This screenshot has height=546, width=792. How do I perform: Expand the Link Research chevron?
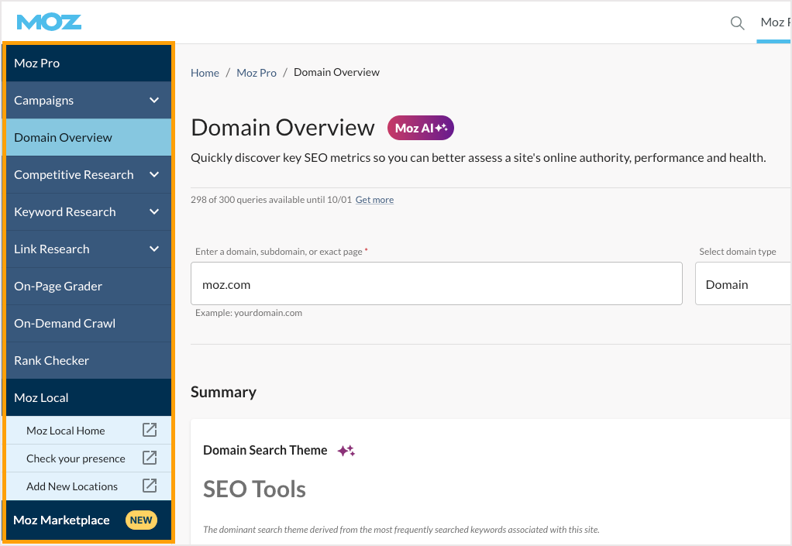(154, 249)
